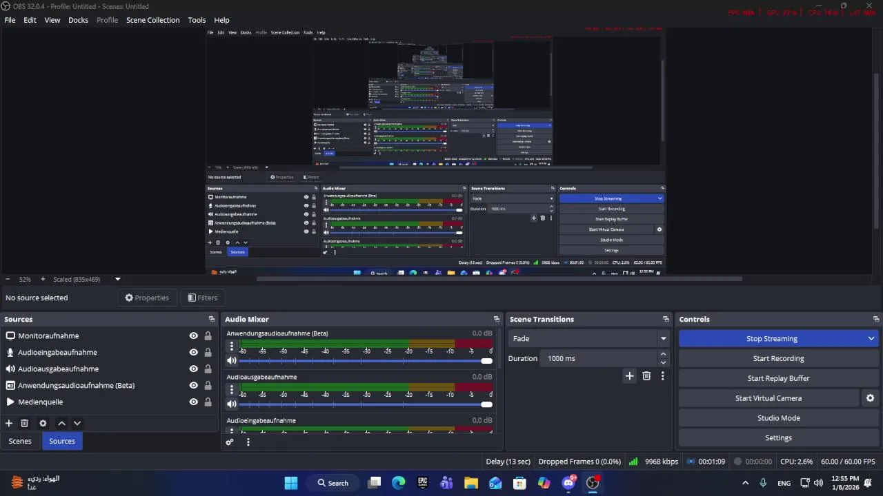Unlock Monitoraufnahme source lock icon
883x496 pixels.
208,335
